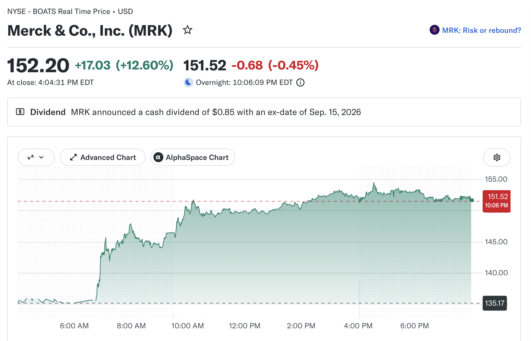
Task: Click the red 151.52 current price label
Action: [497, 201]
